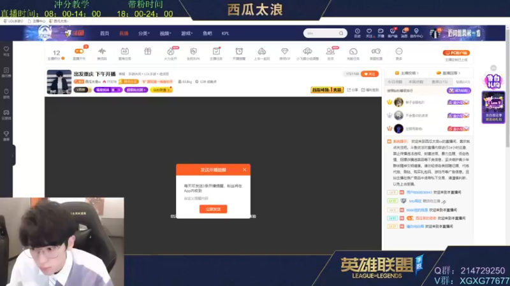The width and height of the screenshot is (510, 286).
Task: Open the 全民乐PK shield icon
Action: click(193, 51)
